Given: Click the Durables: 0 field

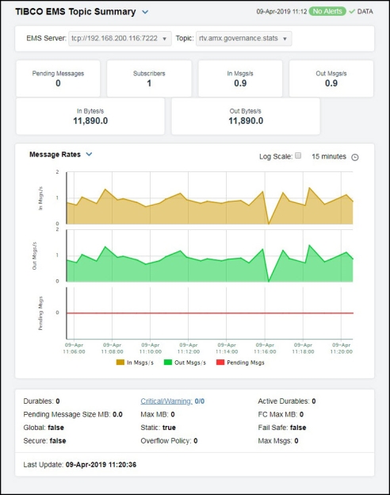Looking at the screenshot, I should (x=42, y=401).
